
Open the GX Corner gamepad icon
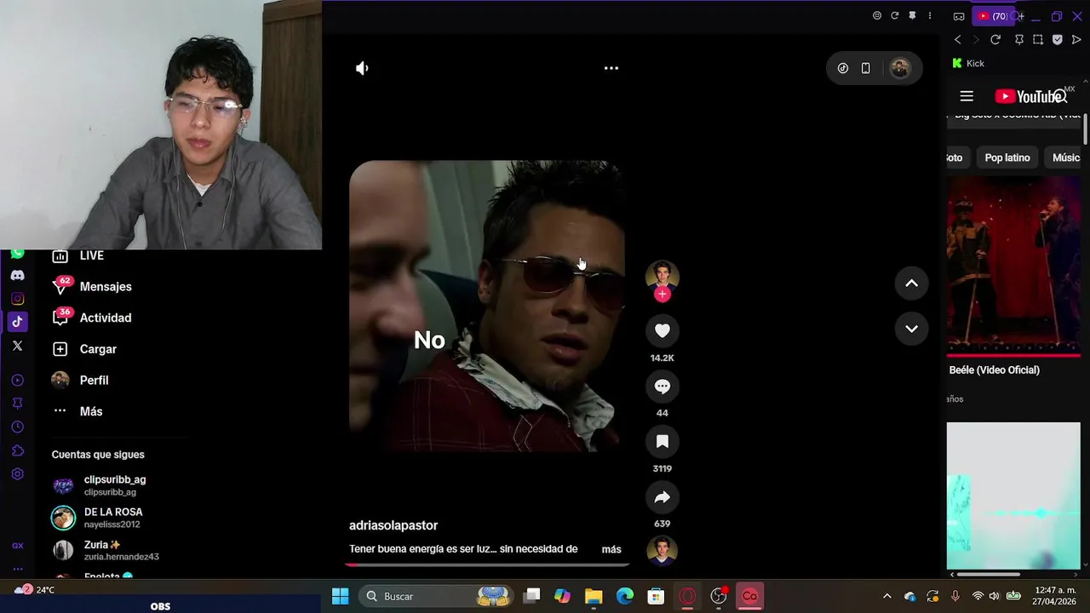click(959, 16)
